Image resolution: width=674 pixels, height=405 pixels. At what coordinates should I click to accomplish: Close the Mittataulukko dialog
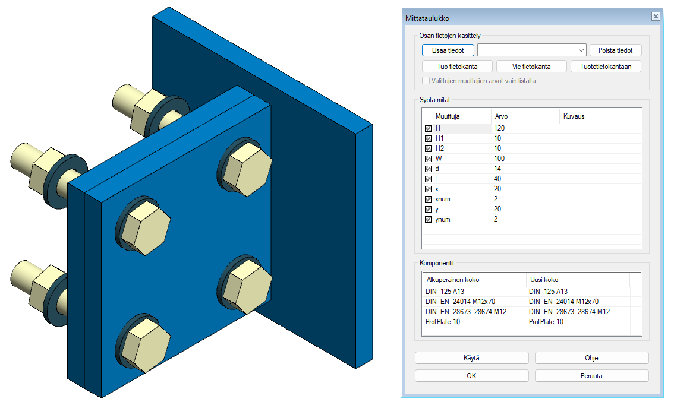[x=656, y=17]
